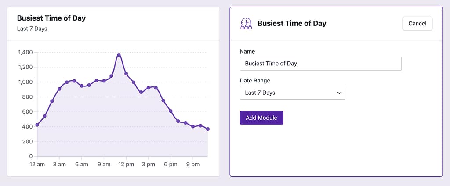Click the 1,400 y-axis label
The width and height of the screenshot is (450, 186).
25,52
